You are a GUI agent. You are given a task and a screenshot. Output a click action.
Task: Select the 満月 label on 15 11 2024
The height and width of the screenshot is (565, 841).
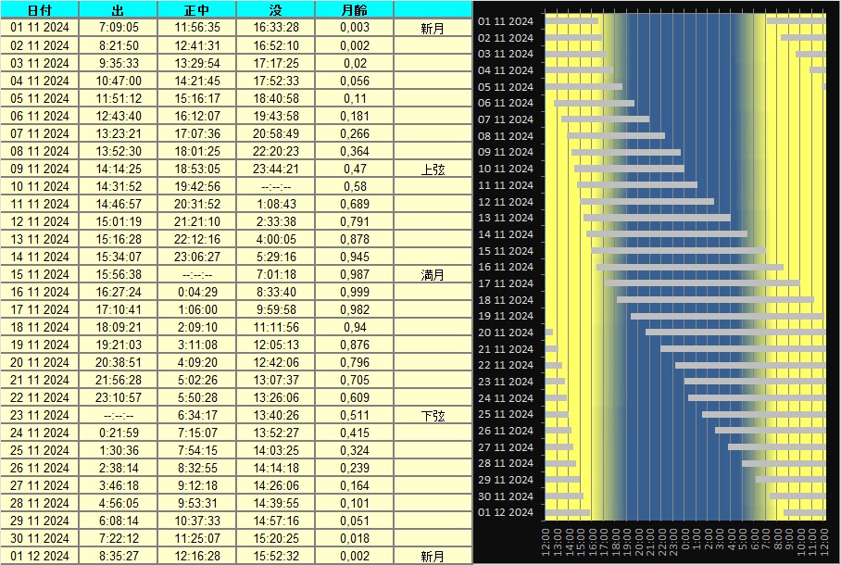[x=433, y=275]
